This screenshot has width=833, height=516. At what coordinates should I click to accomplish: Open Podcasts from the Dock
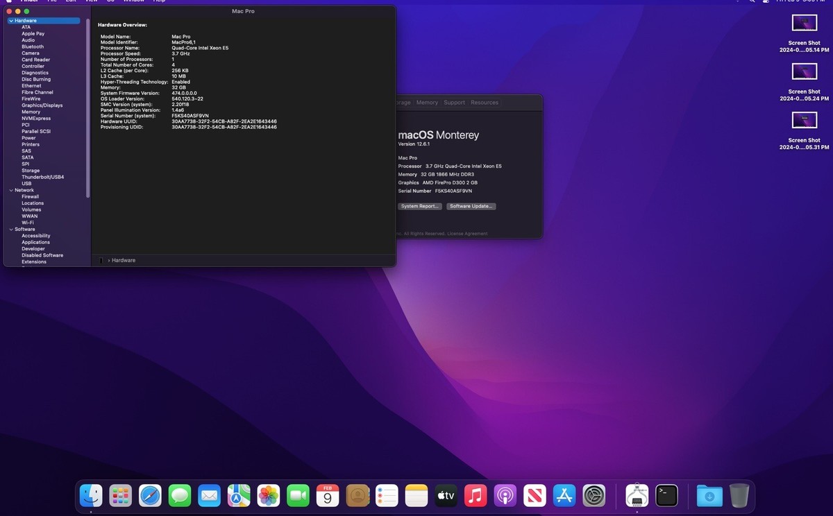505,495
